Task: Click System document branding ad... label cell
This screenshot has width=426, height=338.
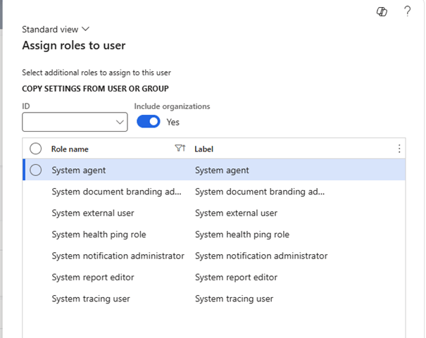Action: click(x=260, y=192)
